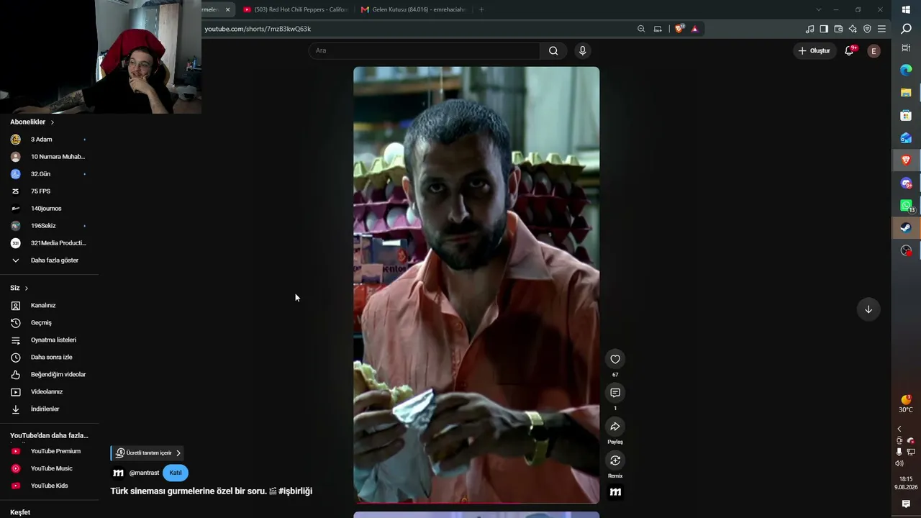Screen dimensions: 921x518
Task: Expand the Abonelikler section
Action: click(32, 122)
